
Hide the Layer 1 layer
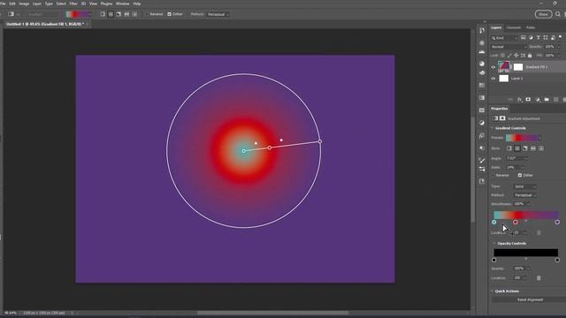[493, 79]
